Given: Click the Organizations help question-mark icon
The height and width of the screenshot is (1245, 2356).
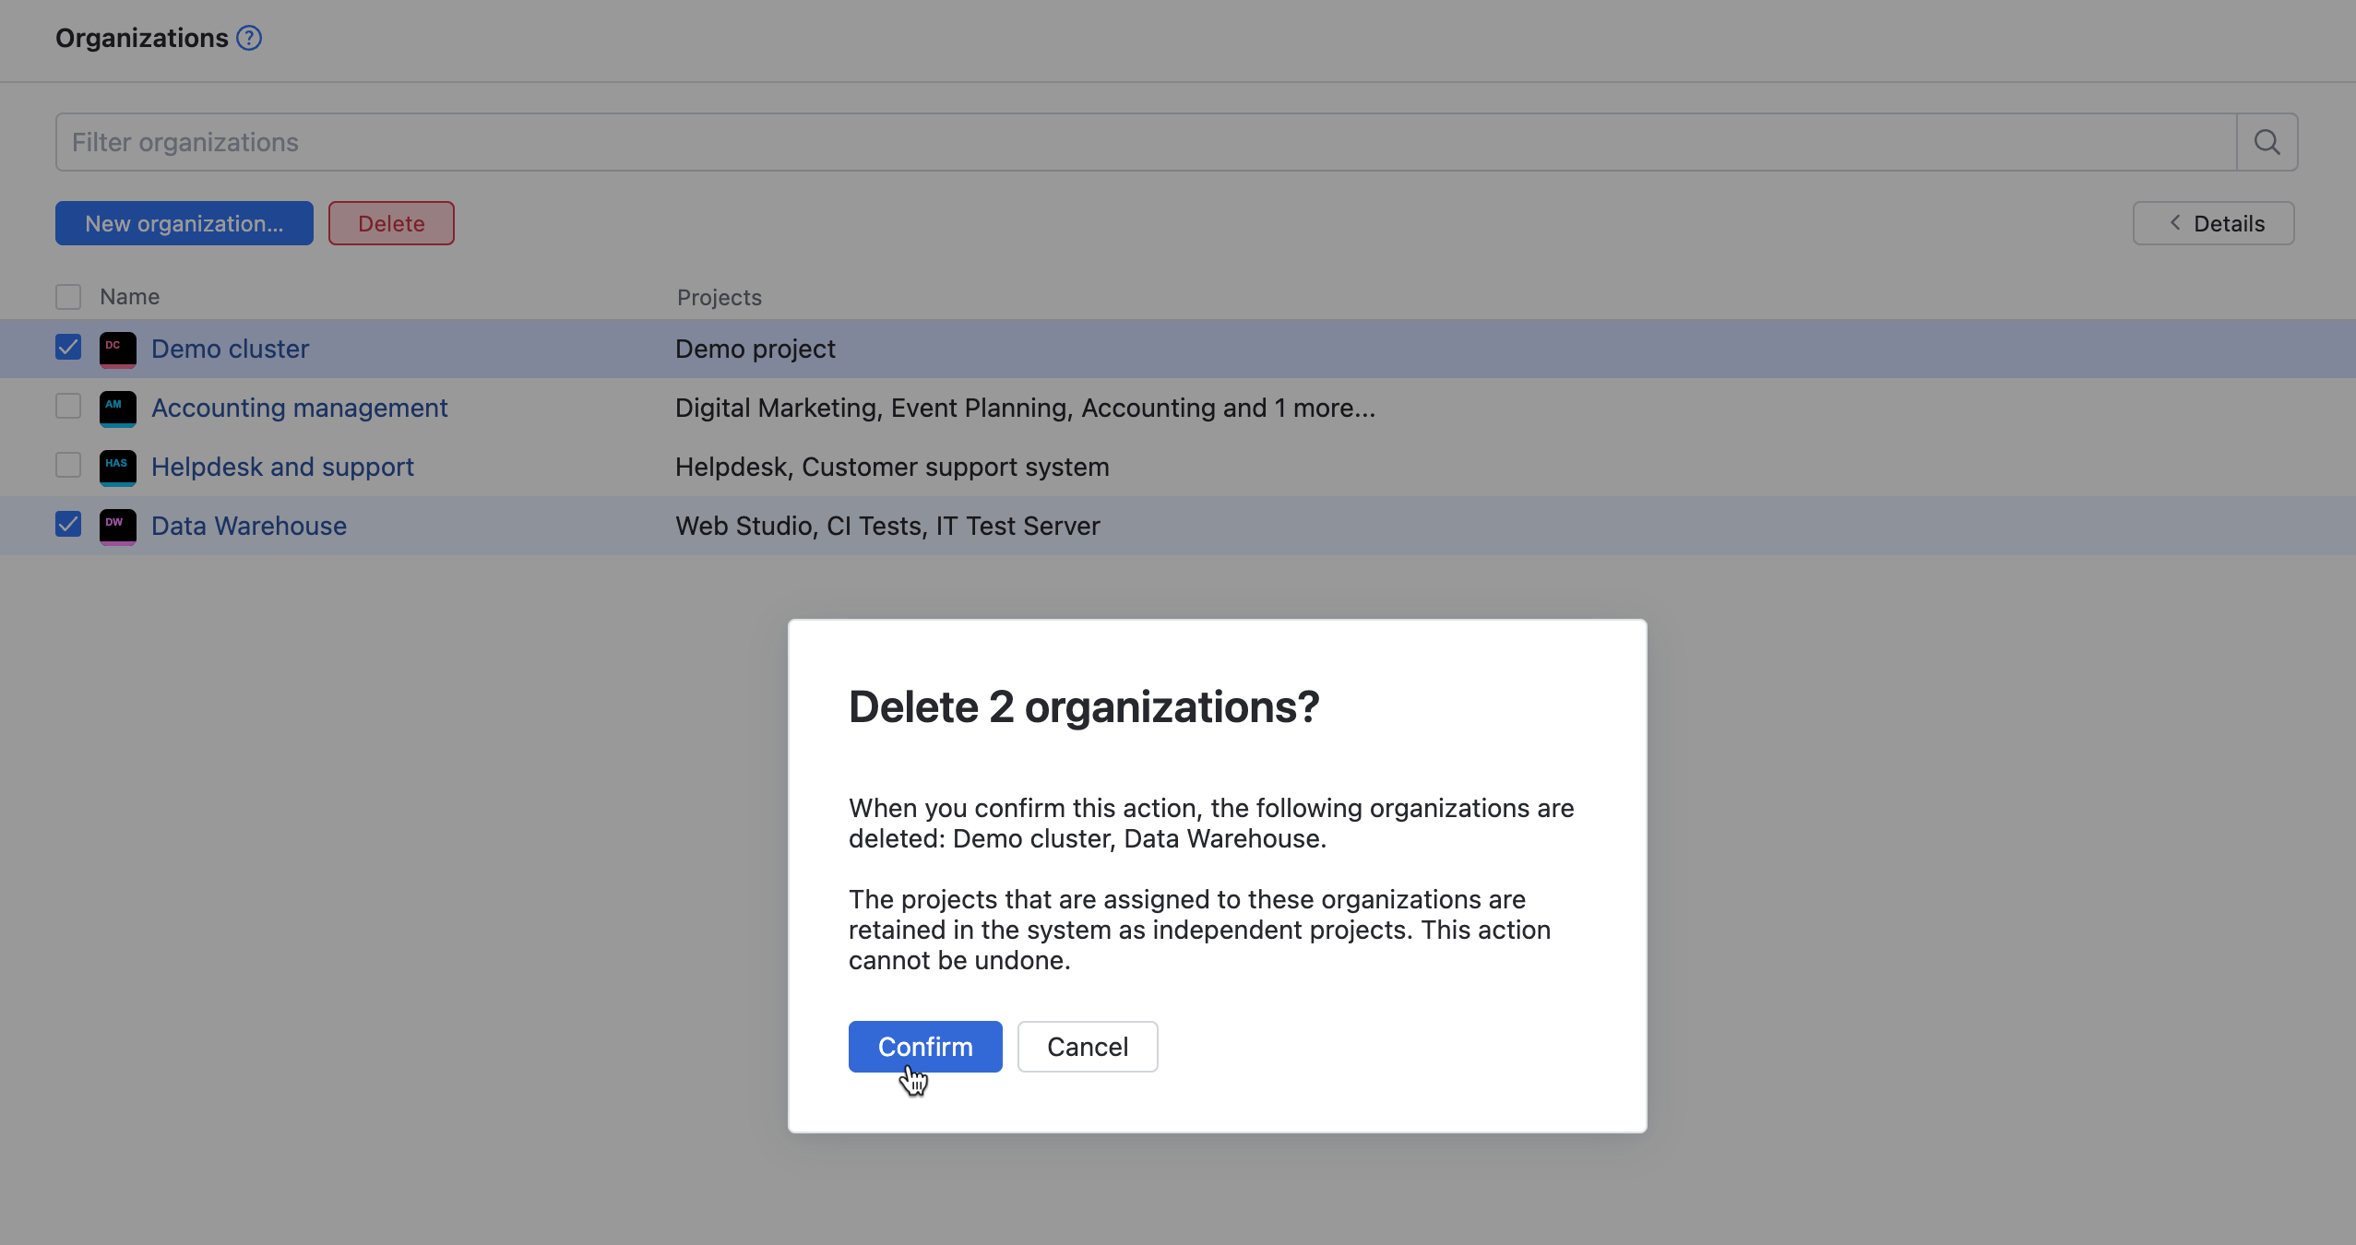Looking at the screenshot, I should 249,38.
